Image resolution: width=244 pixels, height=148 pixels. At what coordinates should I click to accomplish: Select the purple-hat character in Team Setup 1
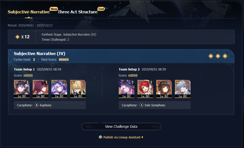point(59,89)
